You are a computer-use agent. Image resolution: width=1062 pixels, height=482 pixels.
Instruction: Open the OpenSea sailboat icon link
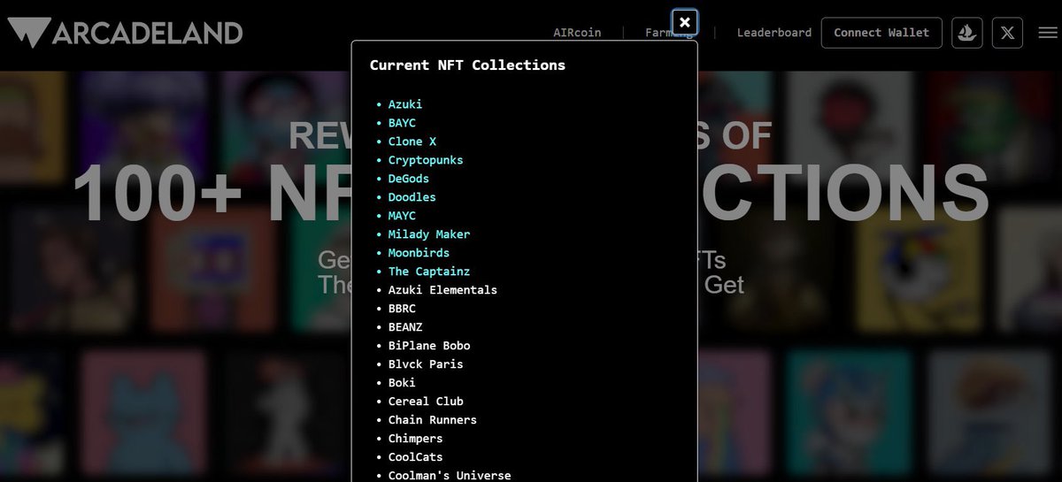point(967,33)
